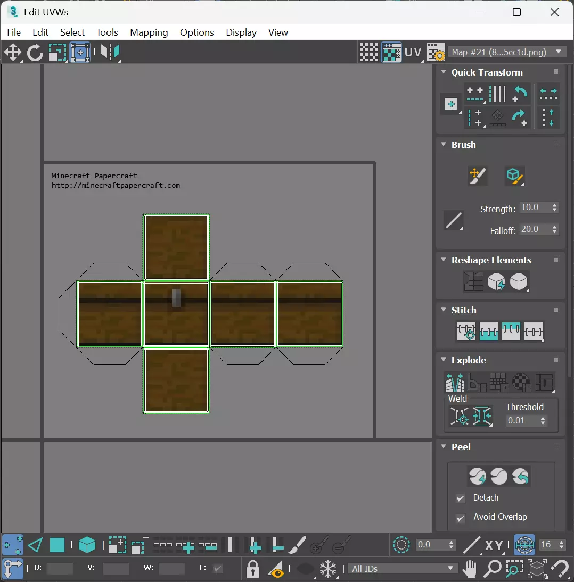Select the Zoom magnifier tool
Image resolution: width=574 pixels, height=582 pixels.
point(493,569)
